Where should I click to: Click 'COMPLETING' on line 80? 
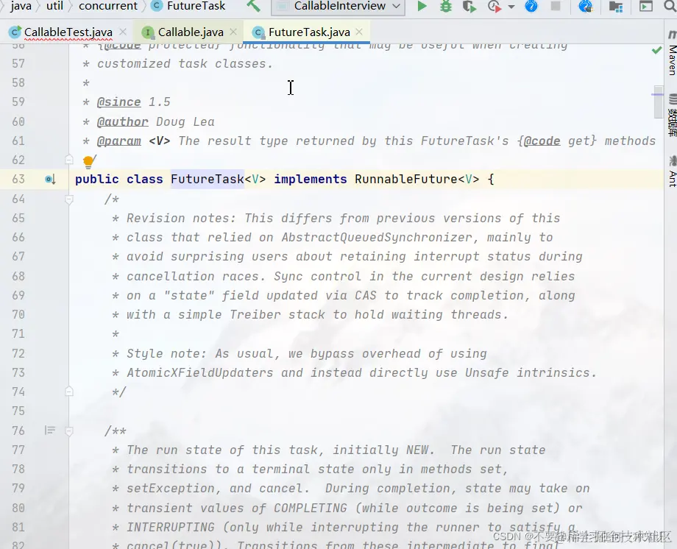click(x=311, y=508)
